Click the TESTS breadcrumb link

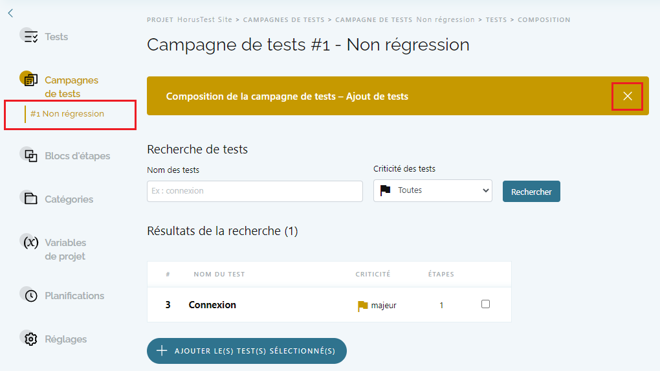pos(496,20)
